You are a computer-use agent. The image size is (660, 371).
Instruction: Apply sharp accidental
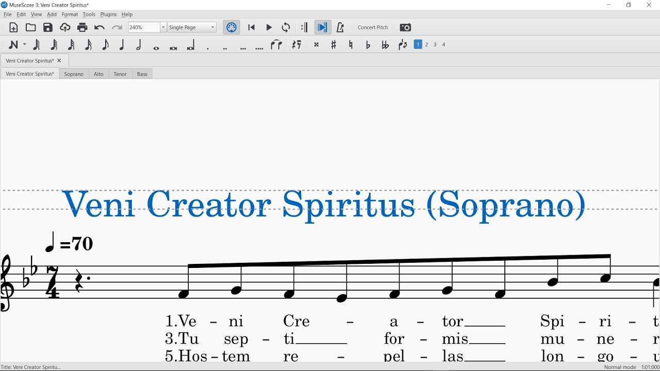click(334, 45)
